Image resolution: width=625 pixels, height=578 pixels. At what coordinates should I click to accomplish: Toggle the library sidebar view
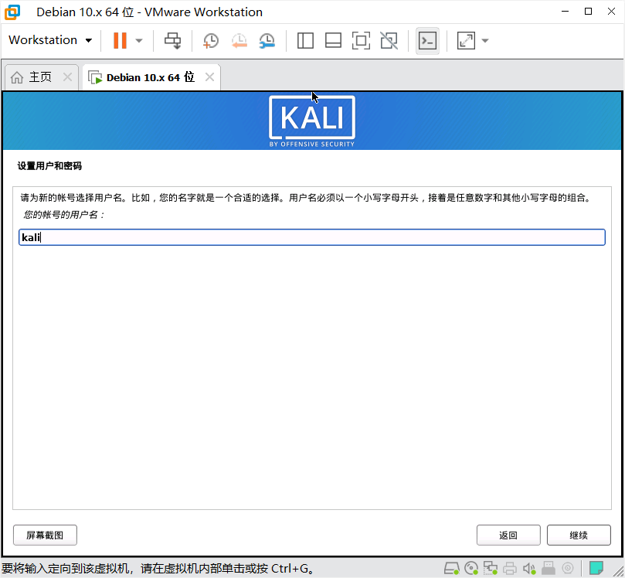305,41
